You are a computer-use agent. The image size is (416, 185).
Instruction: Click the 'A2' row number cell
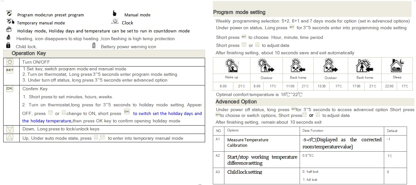coord(219,160)
